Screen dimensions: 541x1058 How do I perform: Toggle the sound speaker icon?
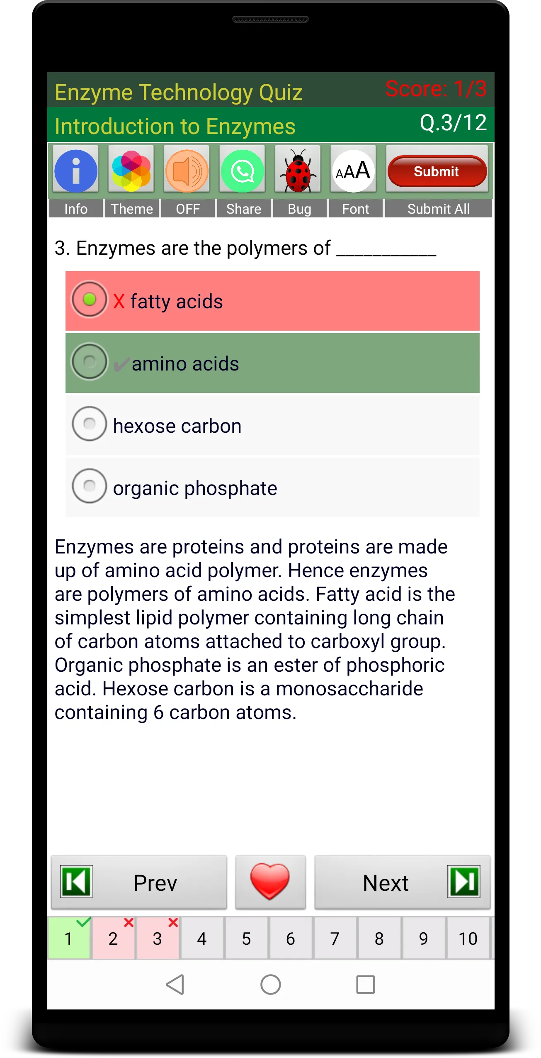[x=187, y=171]
